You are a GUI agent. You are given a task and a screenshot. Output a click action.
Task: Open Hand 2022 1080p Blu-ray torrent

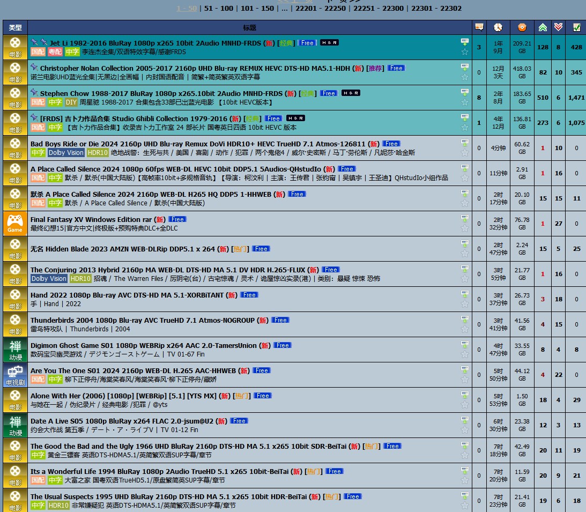[x=127, y=295]
